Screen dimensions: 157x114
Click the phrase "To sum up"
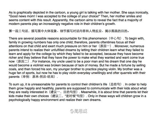click(17, 84)
